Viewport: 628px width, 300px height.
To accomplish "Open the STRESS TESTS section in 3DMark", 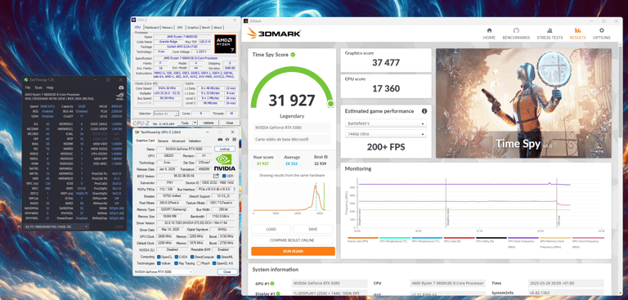I will pyautogui.click(x=549, y=34).
